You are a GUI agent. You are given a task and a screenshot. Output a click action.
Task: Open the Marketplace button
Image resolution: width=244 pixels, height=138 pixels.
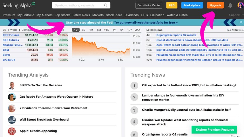192,5
